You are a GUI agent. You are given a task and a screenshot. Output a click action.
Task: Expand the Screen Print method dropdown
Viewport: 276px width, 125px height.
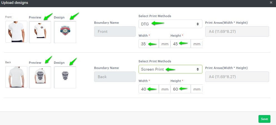pos(170,69)
